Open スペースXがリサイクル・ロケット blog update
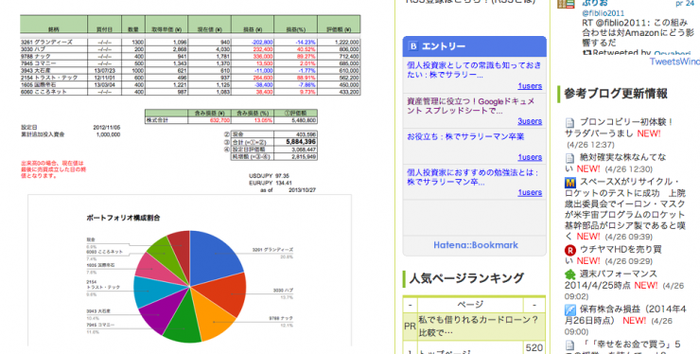 click(x=625, y=209)
